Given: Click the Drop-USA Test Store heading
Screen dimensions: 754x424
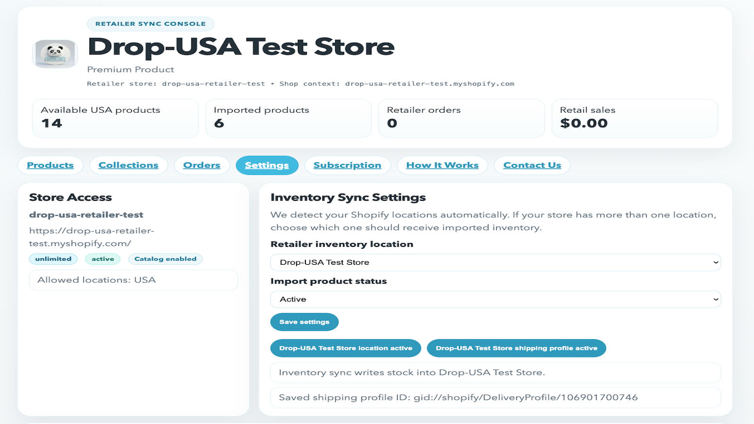Looking at the screenshot, I should (241, 47).
